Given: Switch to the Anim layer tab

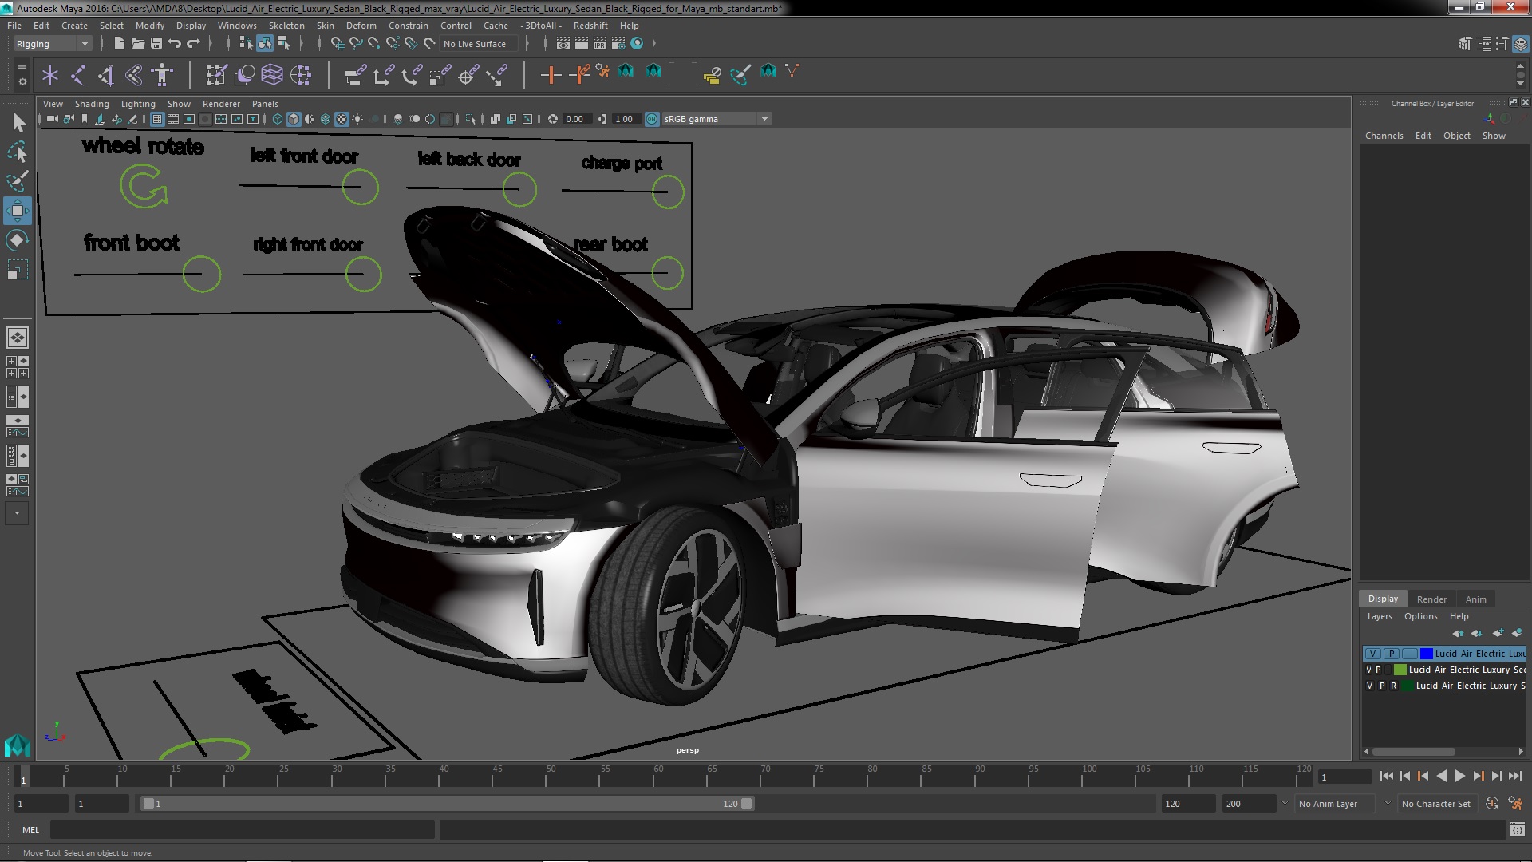Looking at the screenshot, I should click(1475, 599).
